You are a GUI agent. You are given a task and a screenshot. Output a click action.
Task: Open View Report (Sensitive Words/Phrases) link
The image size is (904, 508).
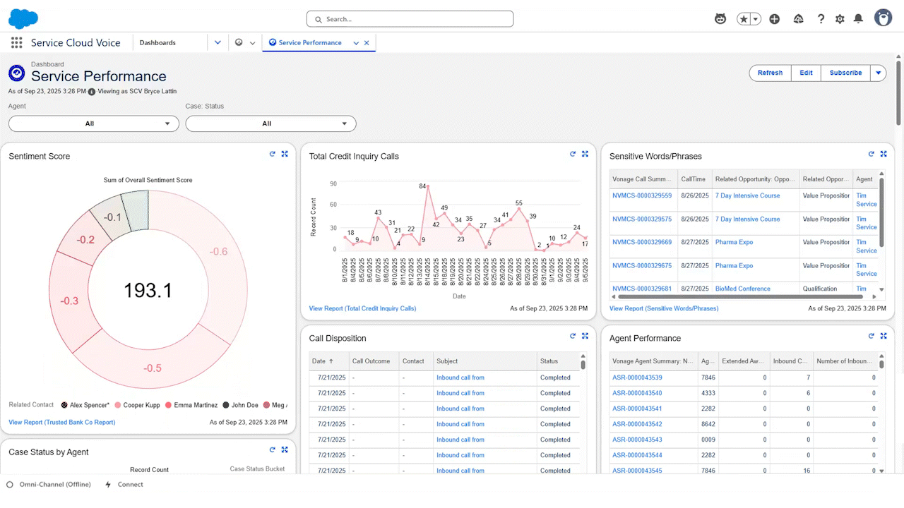coord(665,308)
